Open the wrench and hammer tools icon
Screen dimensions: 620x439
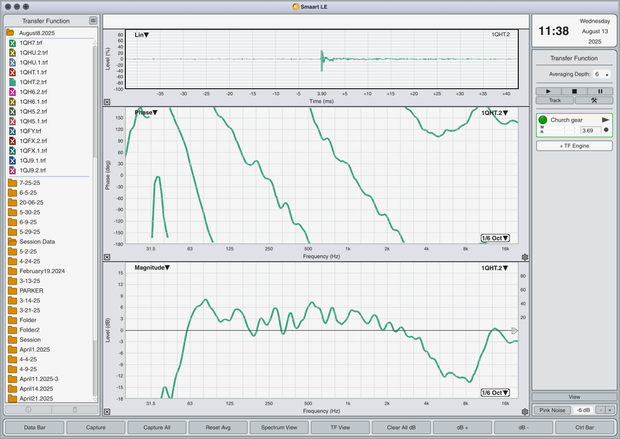click(594, 100)
